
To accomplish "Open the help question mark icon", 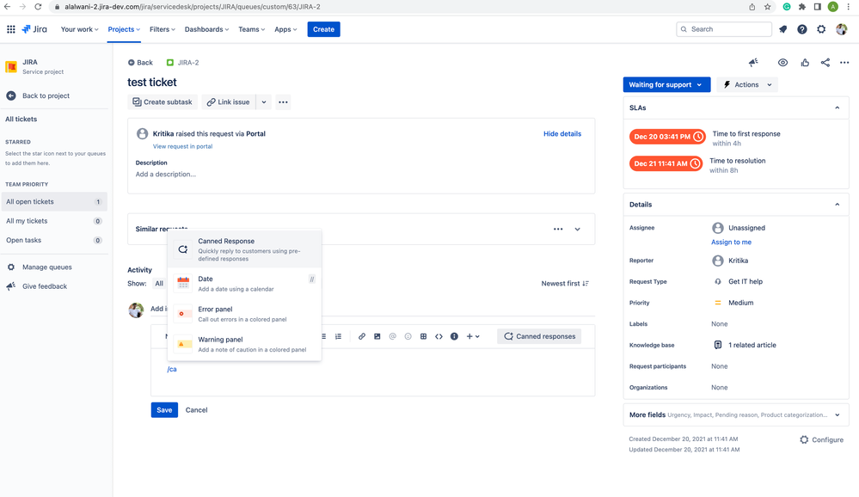I will click(802, 29).
